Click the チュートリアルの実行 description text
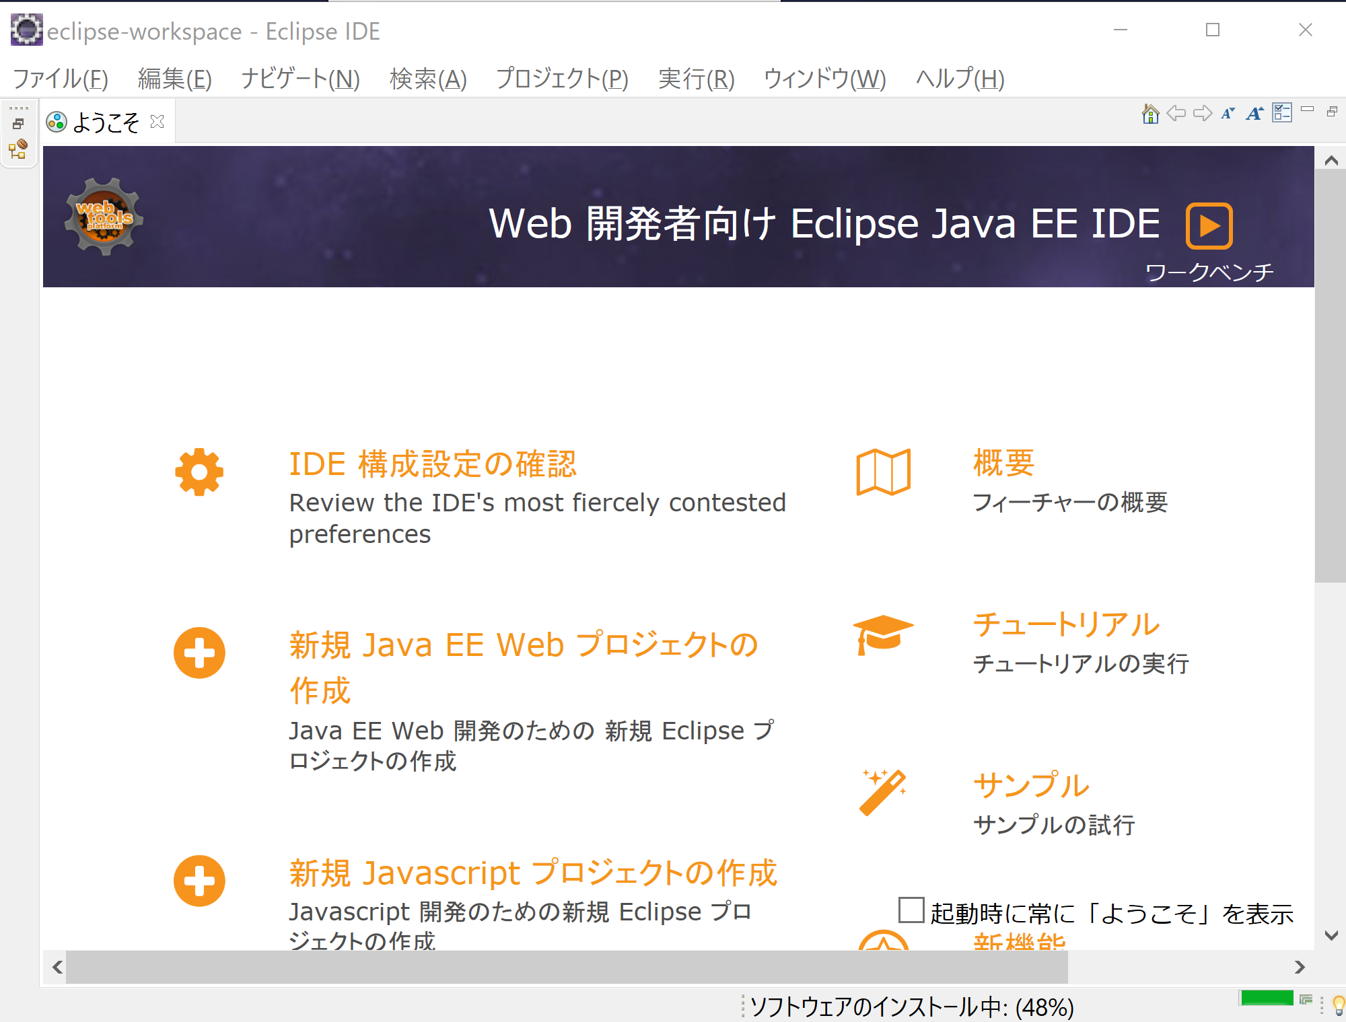The width and height of the screenshot is (1346, 1022). click(x=1081, y=664)
